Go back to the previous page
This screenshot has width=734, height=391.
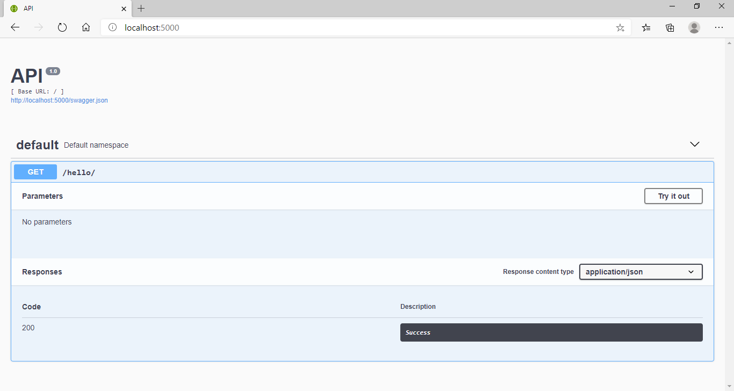point(15,27)
